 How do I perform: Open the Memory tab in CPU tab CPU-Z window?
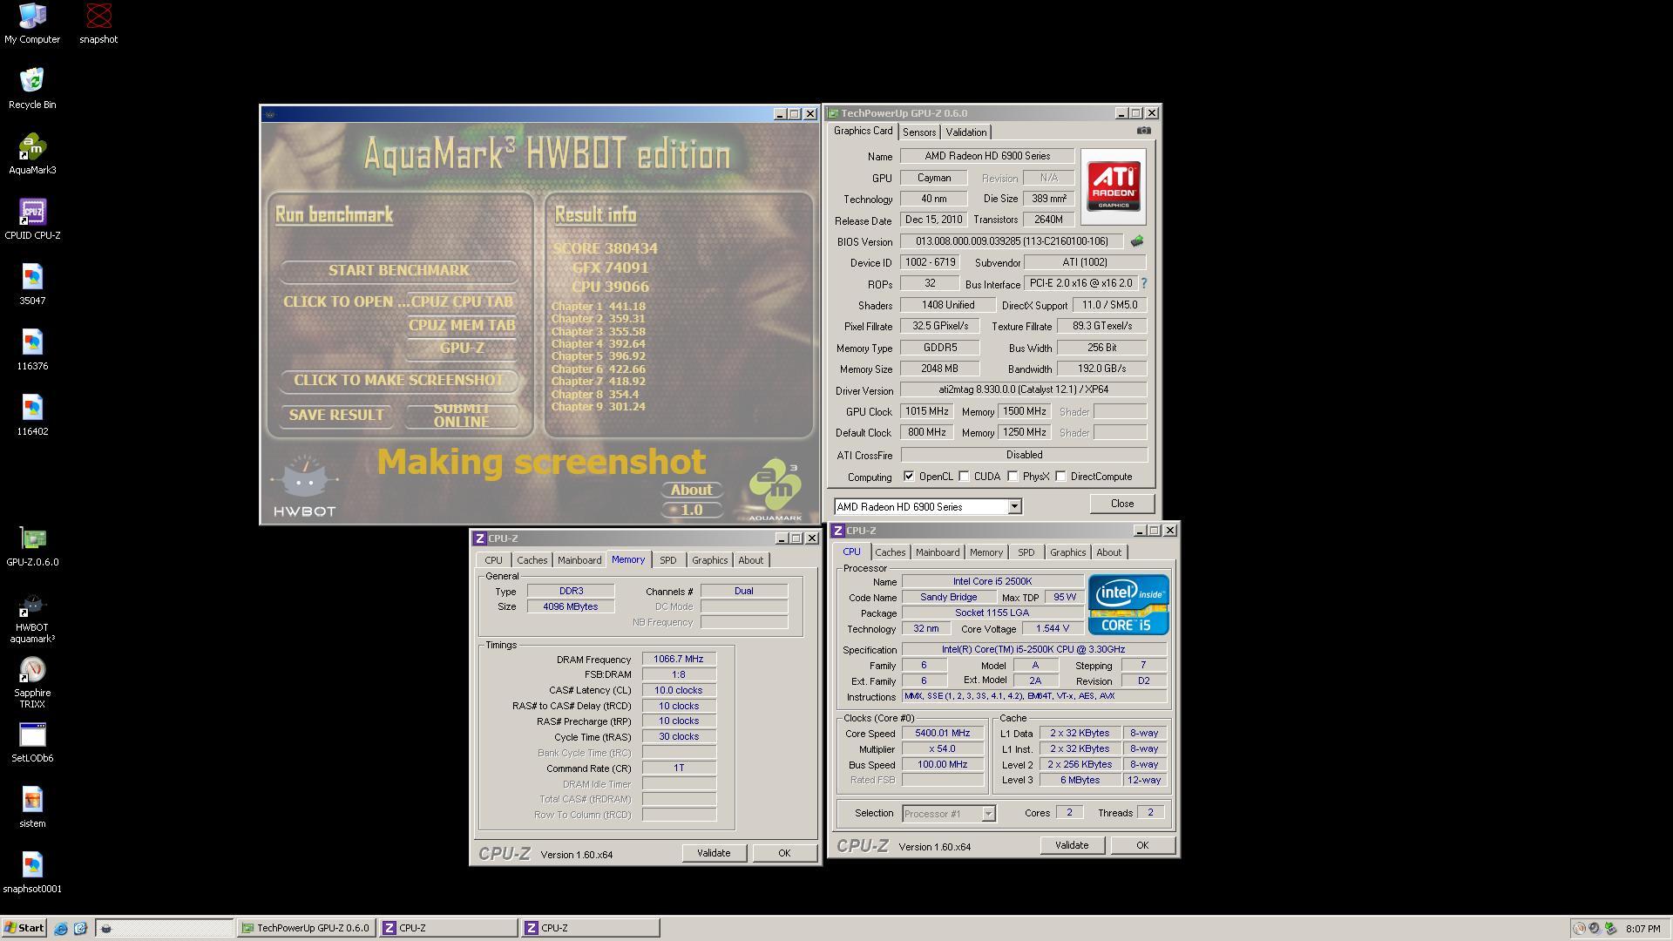[x=986, y=552]
